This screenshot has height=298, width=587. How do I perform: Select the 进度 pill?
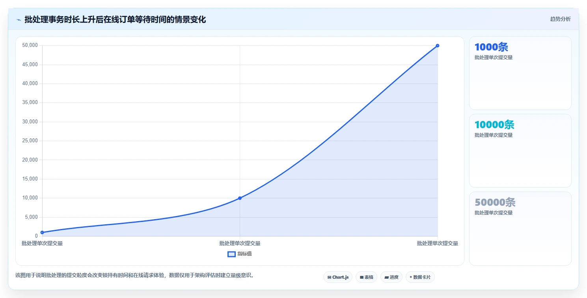coord(391,277)
